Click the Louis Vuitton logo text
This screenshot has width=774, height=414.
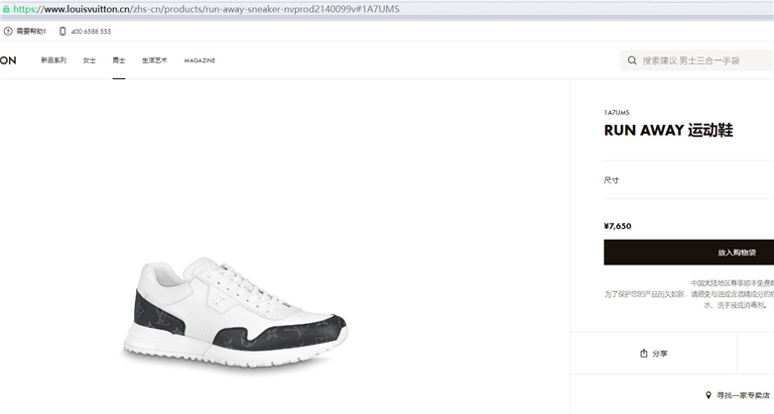pos(8,60)
